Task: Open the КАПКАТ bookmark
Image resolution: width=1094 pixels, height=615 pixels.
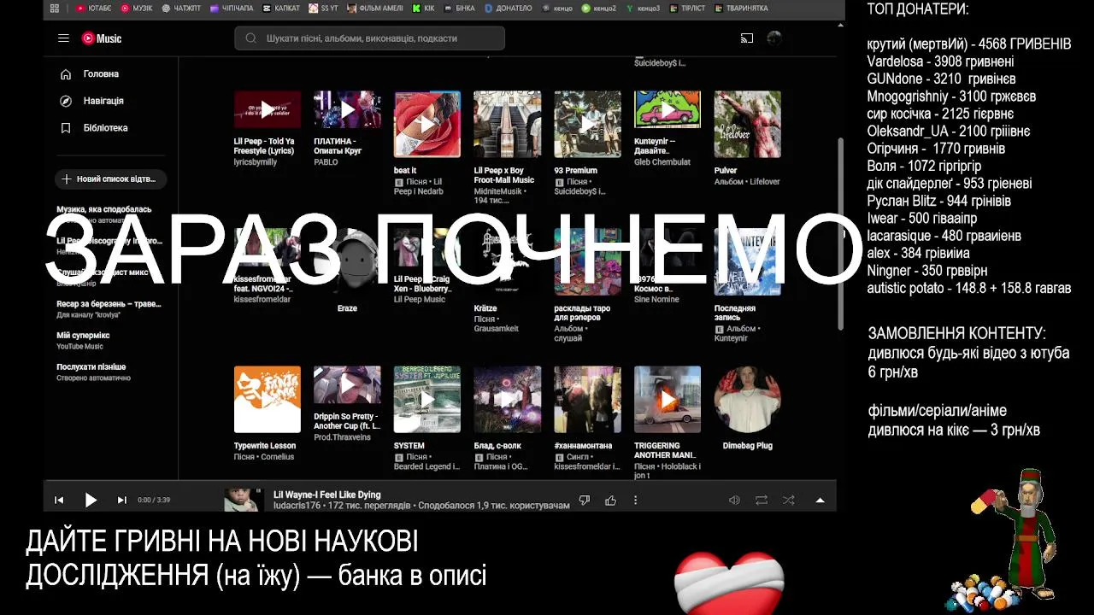Action: point(281,9)
